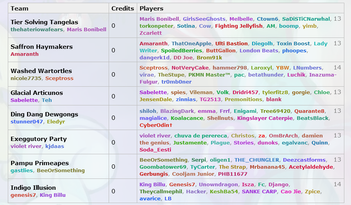Image resolution: width=351 pixels, height=205 pixels.
Task: Click GirlsSeeGhosts in Tangelas players list
Action: pyautogui.click(x=204, y=19)
